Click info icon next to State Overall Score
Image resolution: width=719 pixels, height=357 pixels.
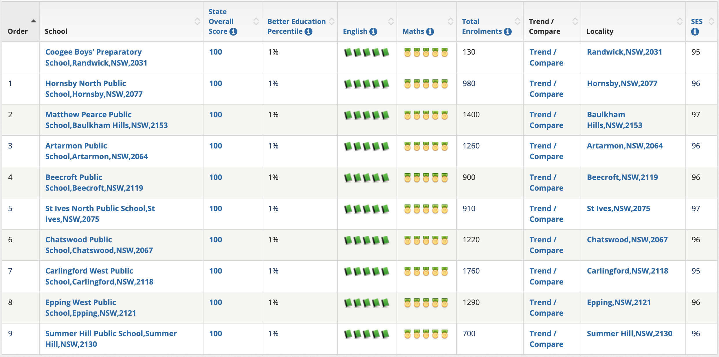coord(233,31)
